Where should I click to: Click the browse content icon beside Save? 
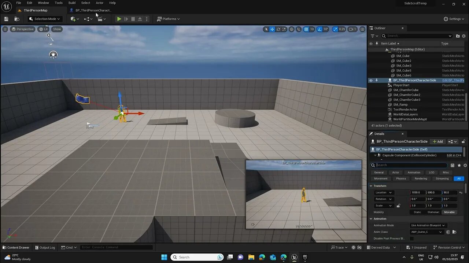[x=17, y=19]
